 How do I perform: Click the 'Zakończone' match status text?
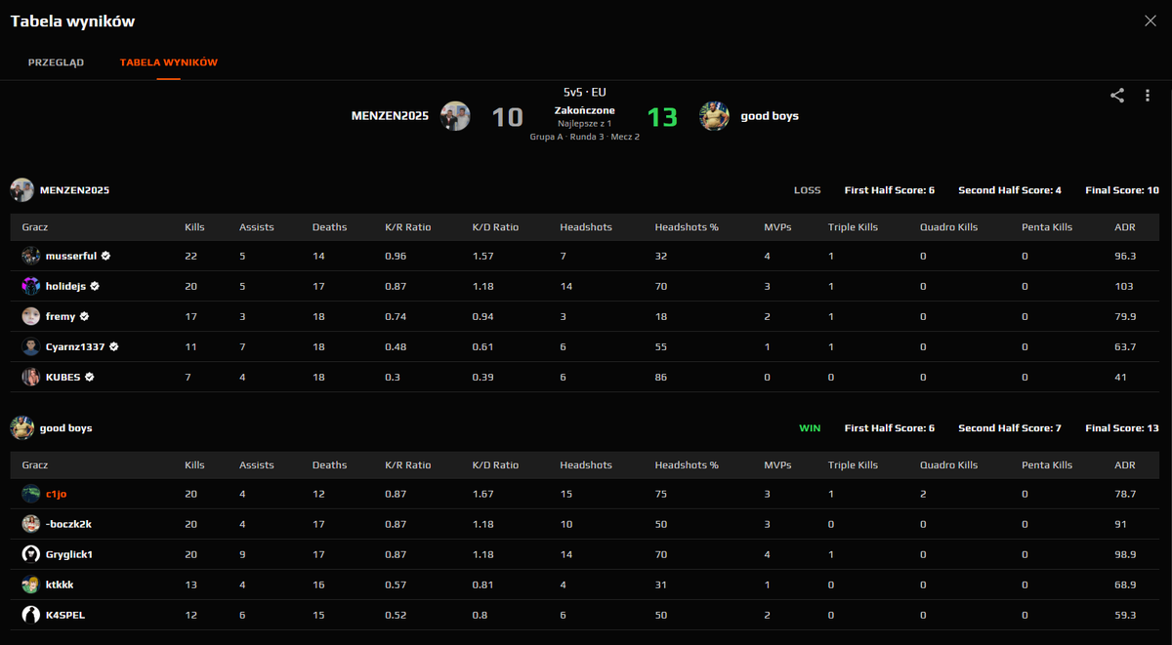coord(585,110)
